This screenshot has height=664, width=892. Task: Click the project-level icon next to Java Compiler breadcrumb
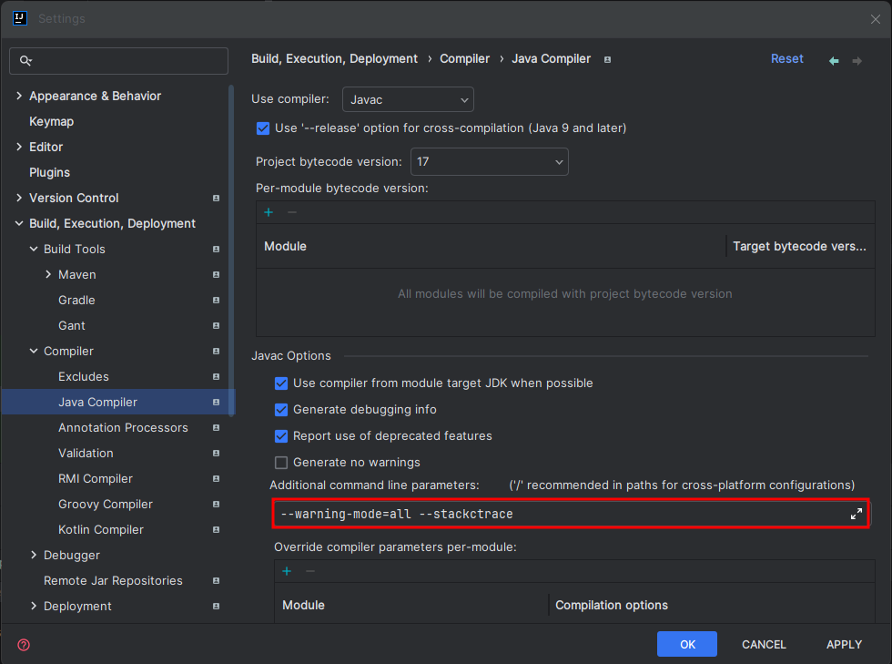(608, 59)
